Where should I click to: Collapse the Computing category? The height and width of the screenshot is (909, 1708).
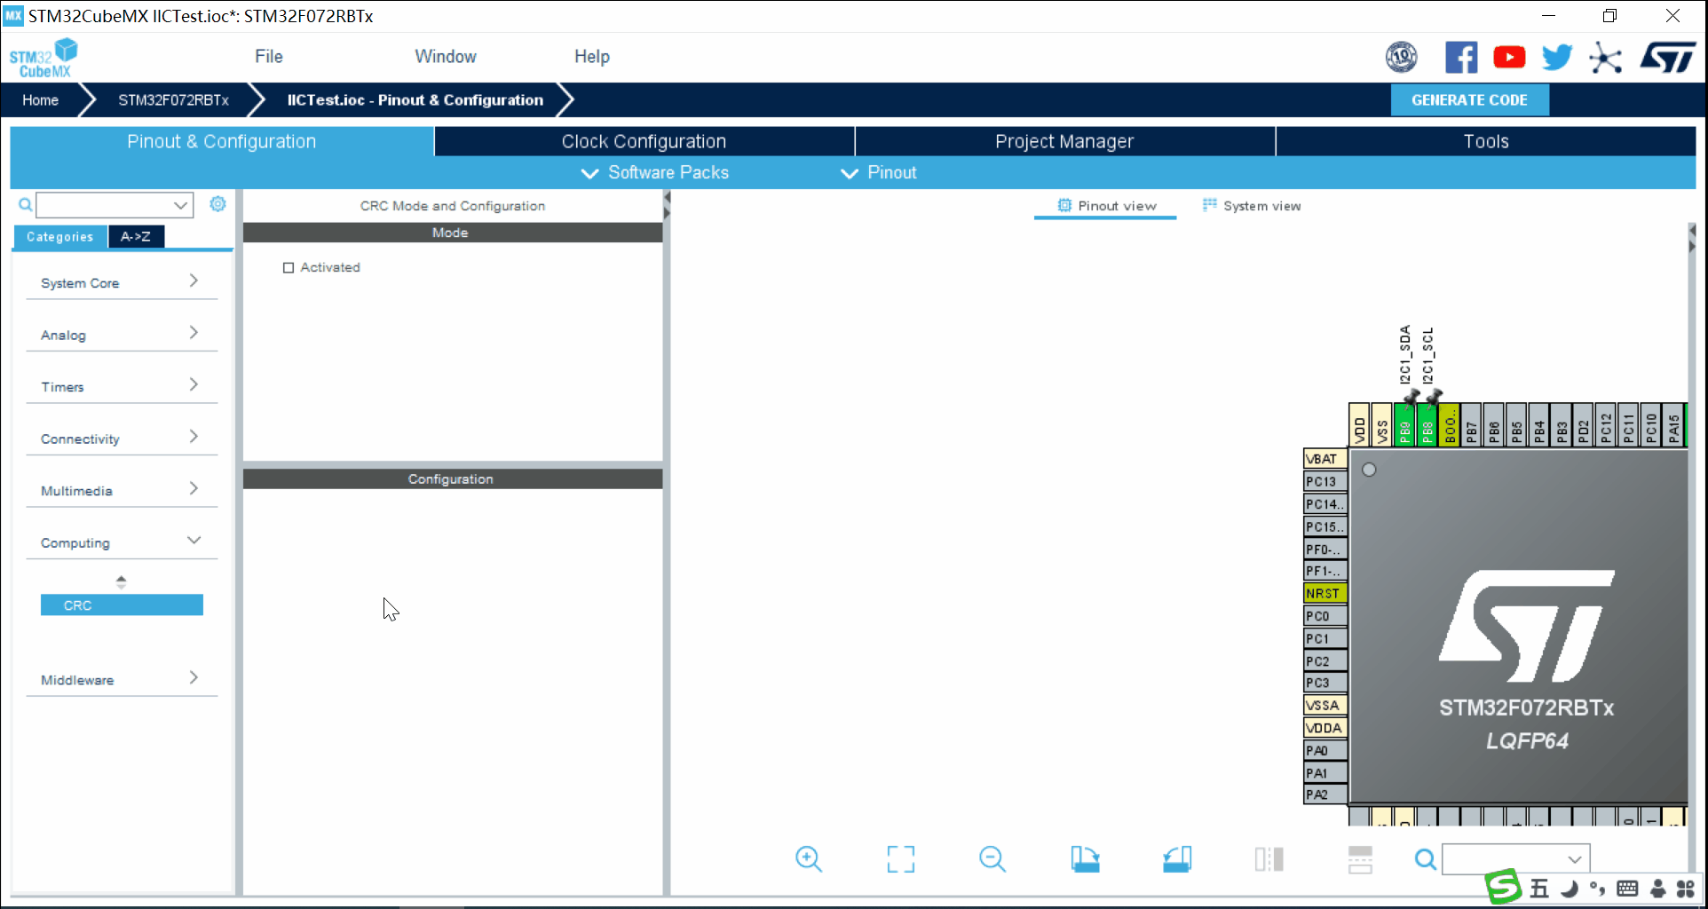point(122,542)
